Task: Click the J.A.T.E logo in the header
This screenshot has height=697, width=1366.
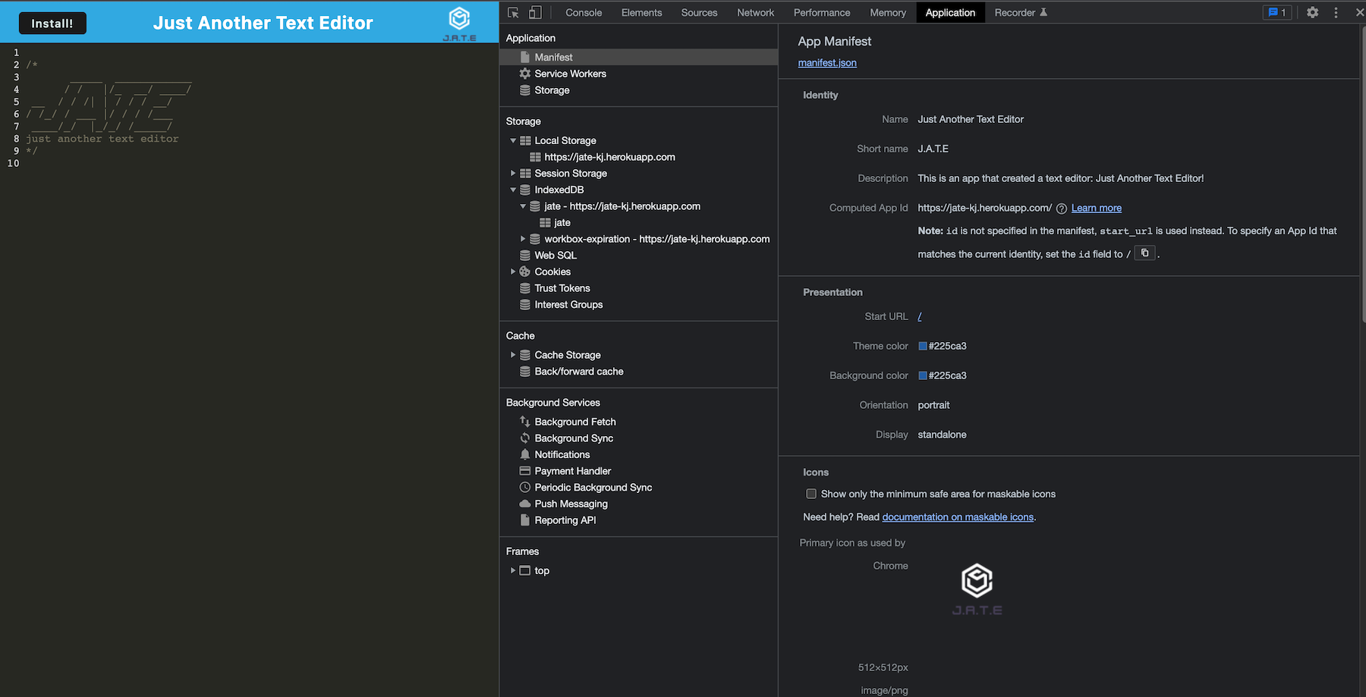Action: click(460, 24)
